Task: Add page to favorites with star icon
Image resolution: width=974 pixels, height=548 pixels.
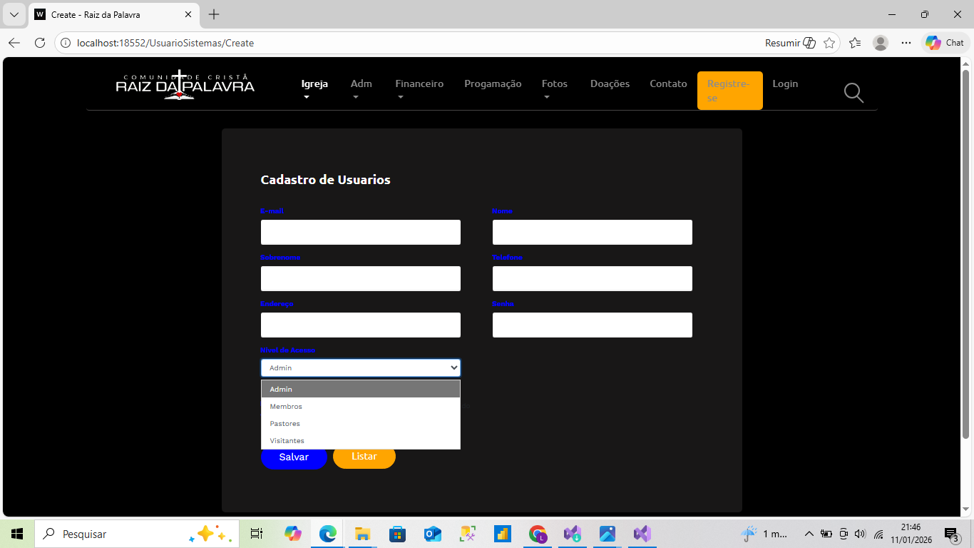Action: tap(829, 43)
